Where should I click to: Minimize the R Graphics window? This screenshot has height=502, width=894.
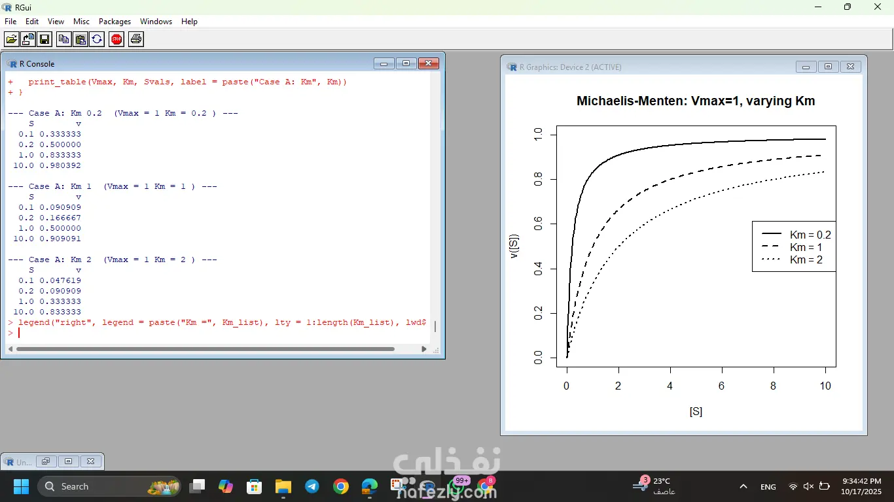(806, 67)
